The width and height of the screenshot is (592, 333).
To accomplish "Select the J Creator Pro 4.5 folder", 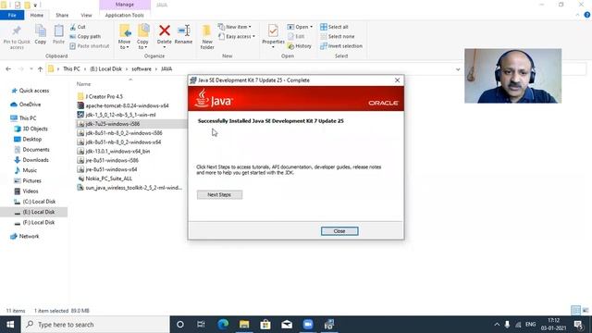I will (100, 96).
